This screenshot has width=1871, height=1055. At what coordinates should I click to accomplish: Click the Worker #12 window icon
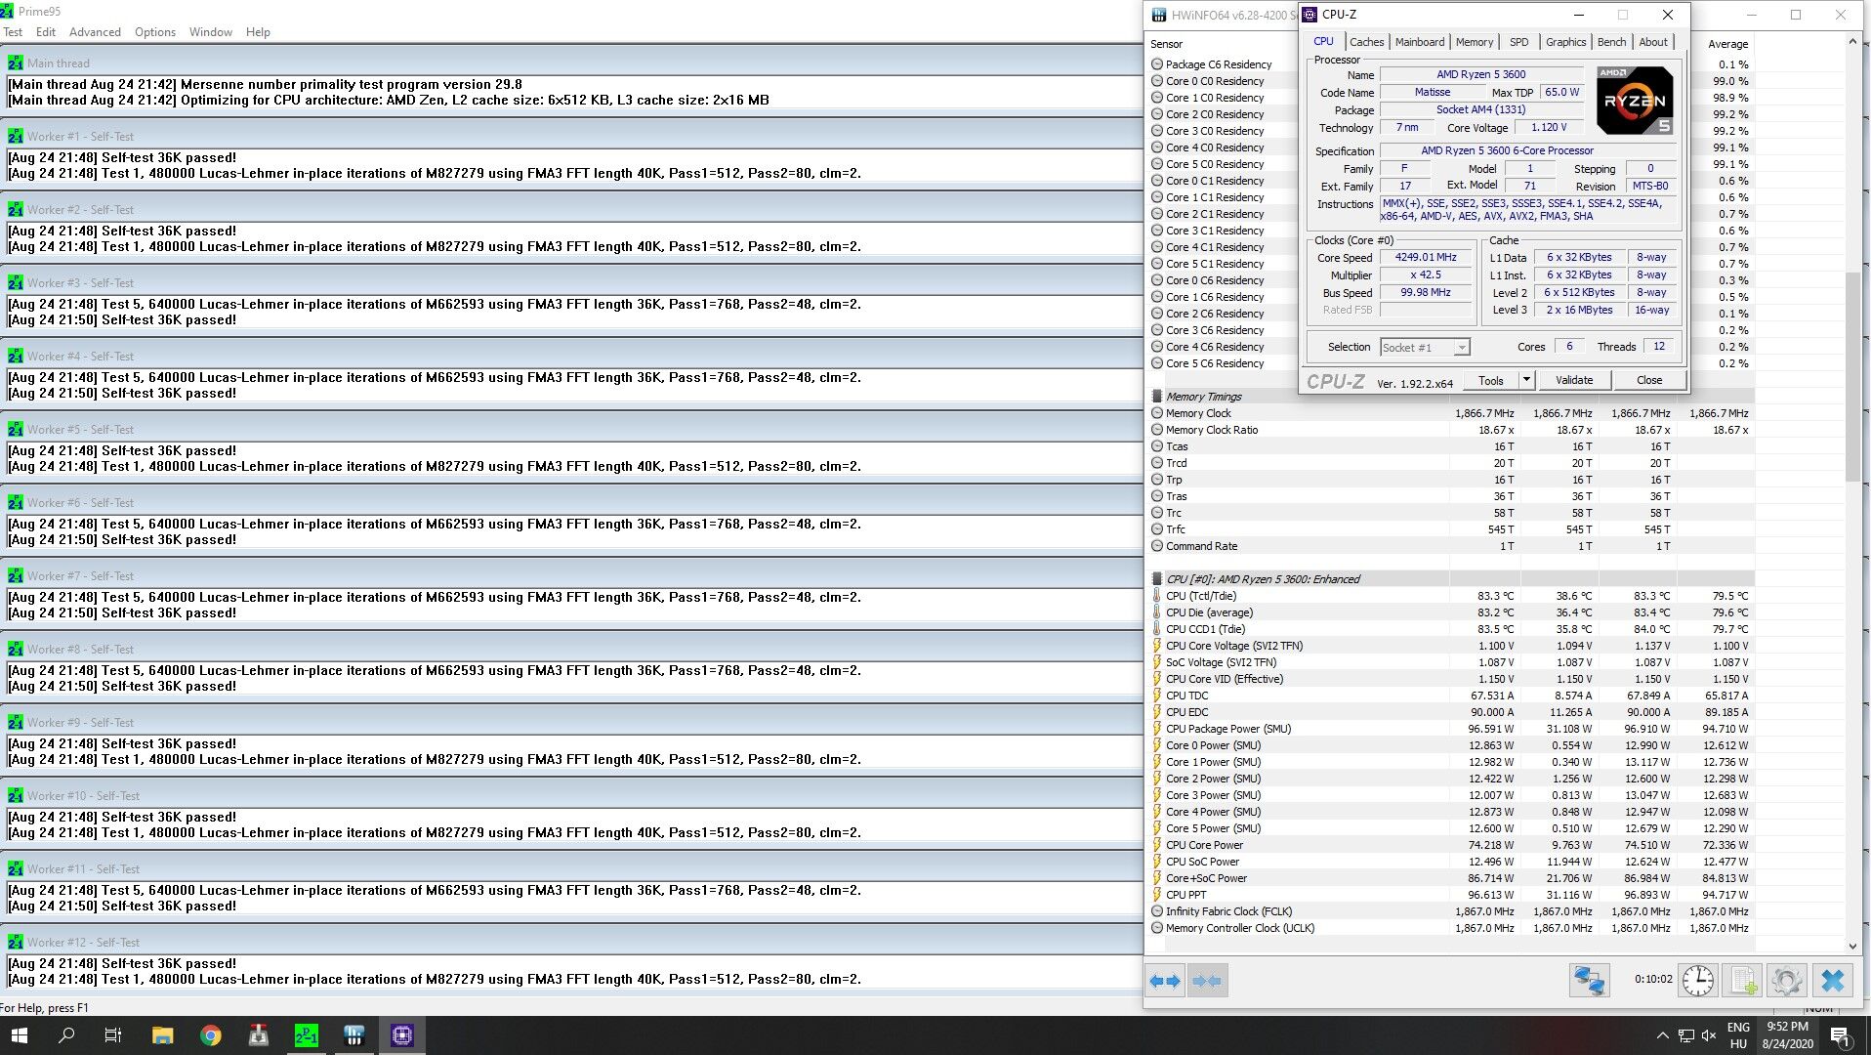click(15, 943)
